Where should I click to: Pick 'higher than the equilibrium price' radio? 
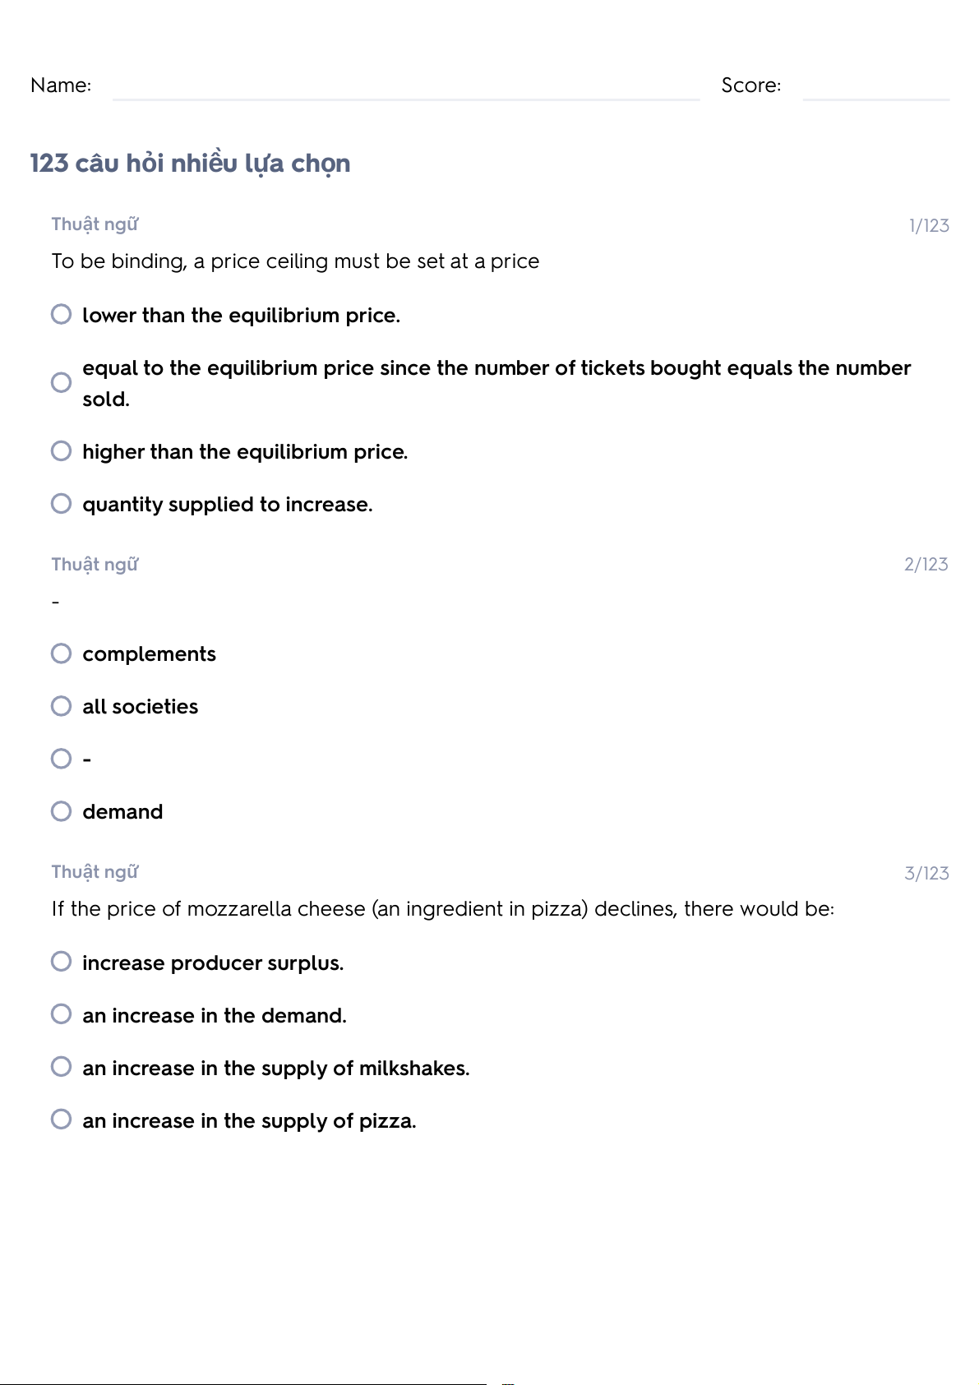(x=62, y=451)
